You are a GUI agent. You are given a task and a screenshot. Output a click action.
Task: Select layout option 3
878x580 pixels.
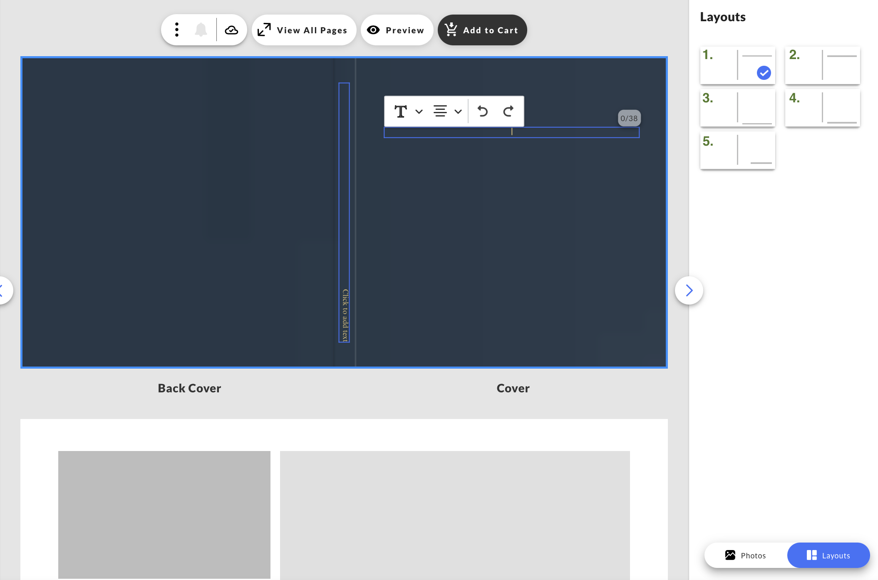tap(737, 108)
